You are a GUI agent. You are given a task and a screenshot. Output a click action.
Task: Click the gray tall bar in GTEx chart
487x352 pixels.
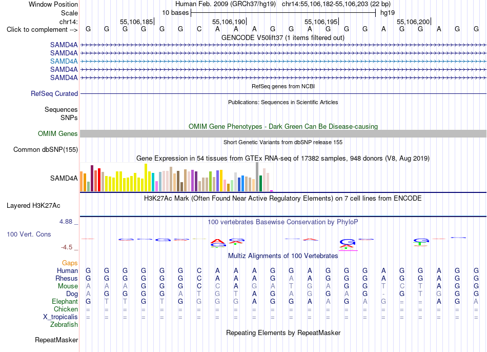(257, 177)
